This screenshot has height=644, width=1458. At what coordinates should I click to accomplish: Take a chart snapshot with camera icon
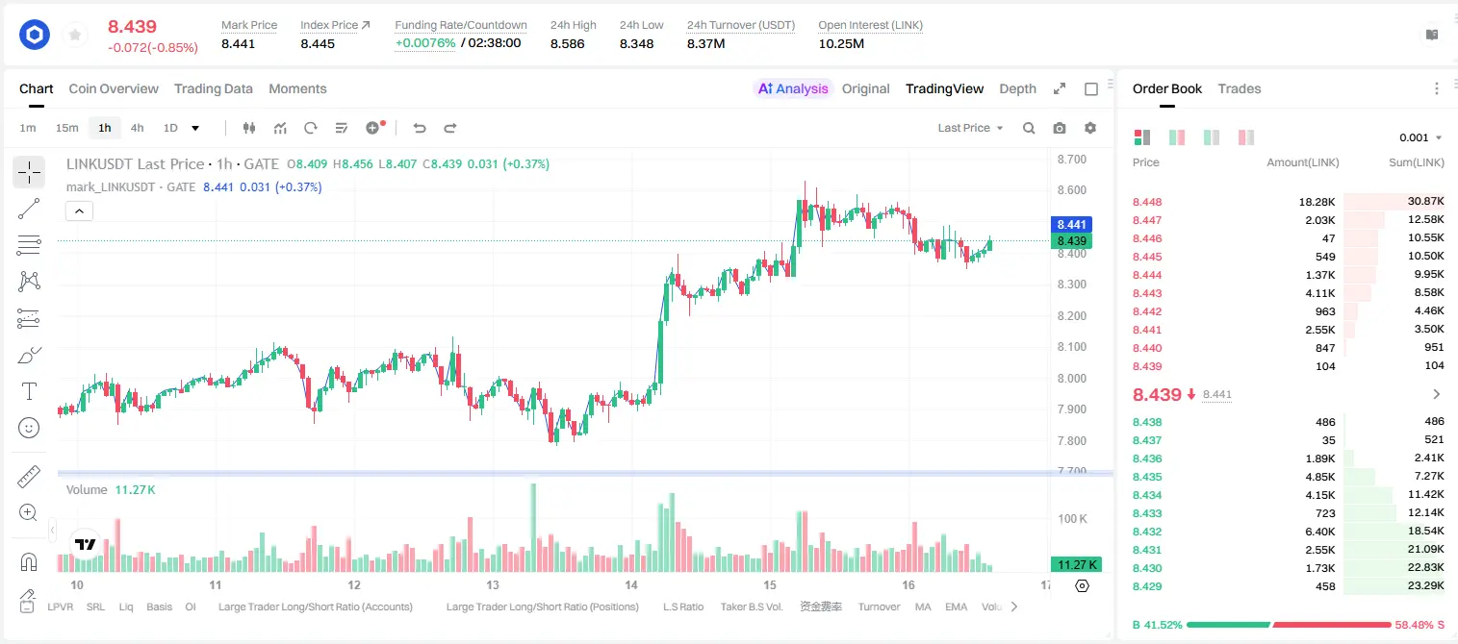1060,128
